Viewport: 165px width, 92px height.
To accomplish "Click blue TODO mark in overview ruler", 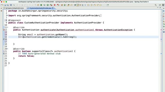I will click(x=161, y=54).
